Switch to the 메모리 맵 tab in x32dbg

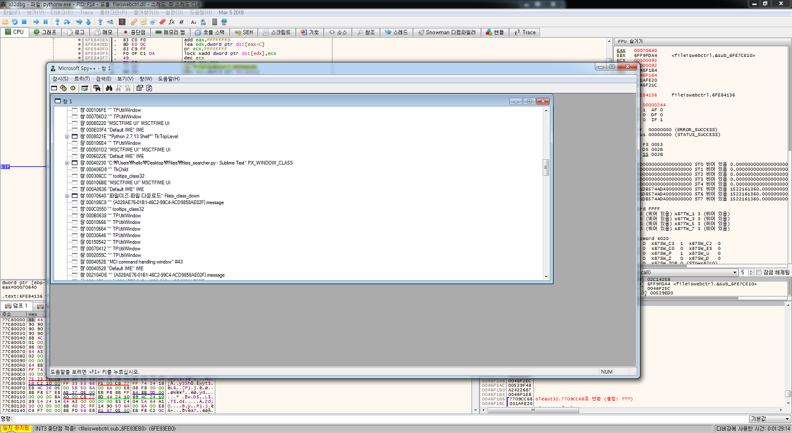[x=171, y=32]
